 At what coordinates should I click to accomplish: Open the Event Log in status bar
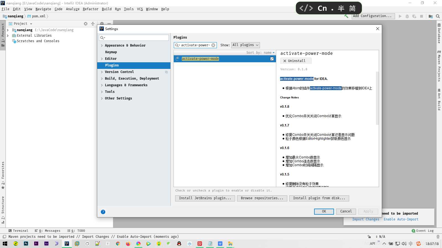click(423, 231)
